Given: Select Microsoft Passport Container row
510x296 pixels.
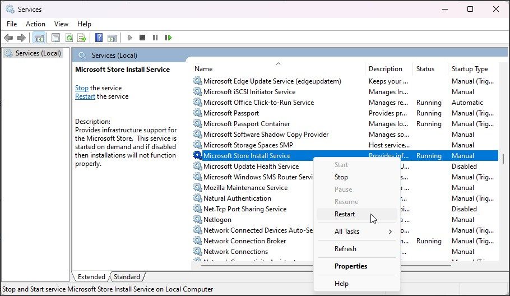Looking at the screenshot, I should [x=345, y=123].
